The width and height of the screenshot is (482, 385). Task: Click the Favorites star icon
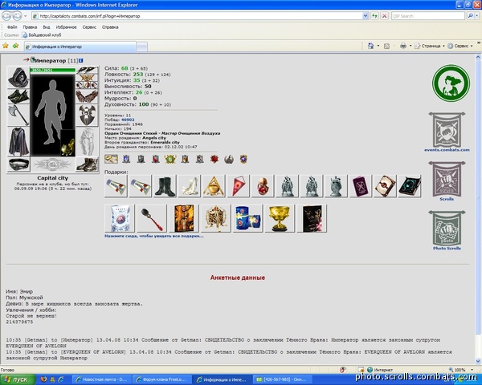6,46
